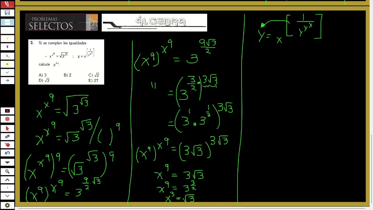
Task: Select the yellow-highlighted text A tool
Action: 7,64
